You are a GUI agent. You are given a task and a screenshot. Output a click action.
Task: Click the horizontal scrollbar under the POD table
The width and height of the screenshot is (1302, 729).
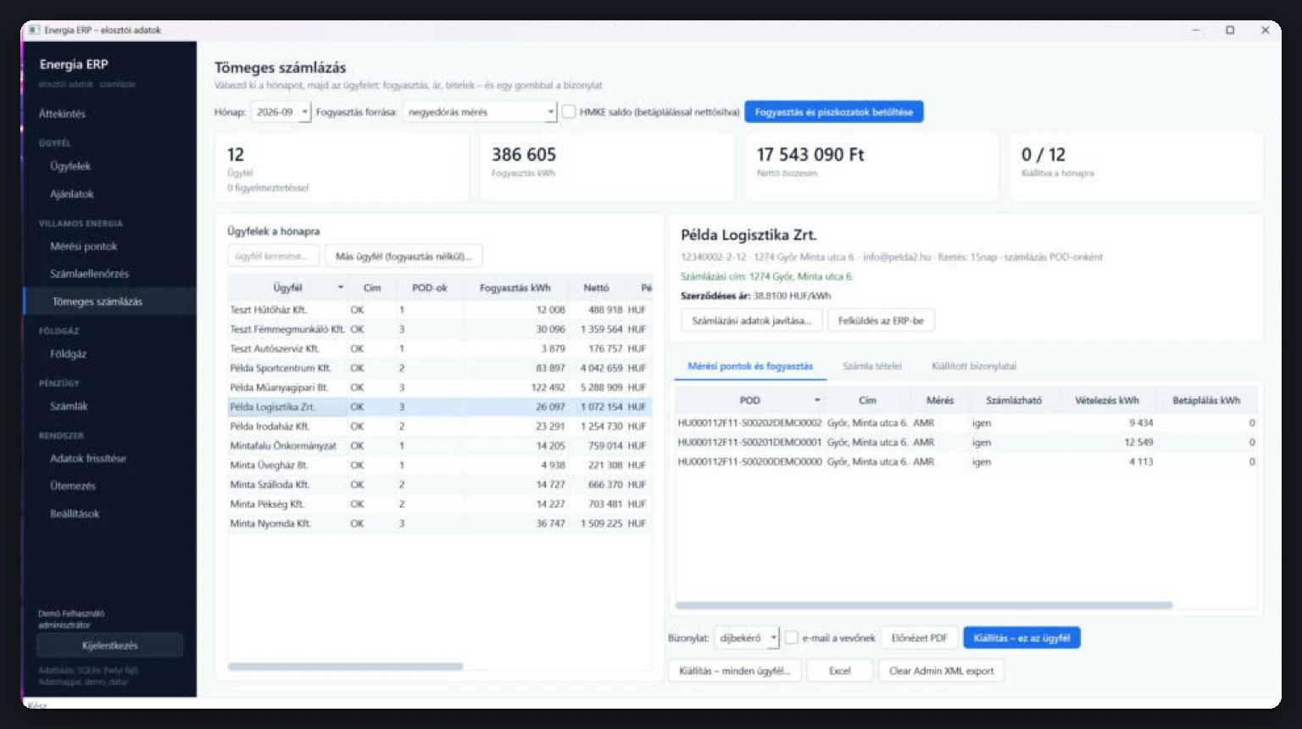(x=924, y=605)
